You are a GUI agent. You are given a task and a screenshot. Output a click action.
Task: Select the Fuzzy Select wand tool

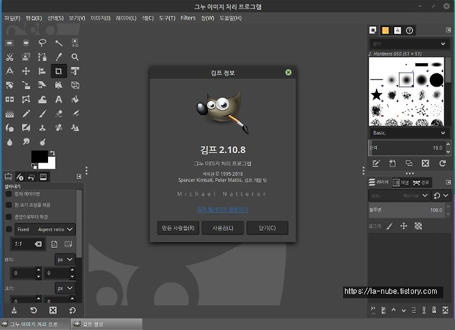(x=59, y=43)
